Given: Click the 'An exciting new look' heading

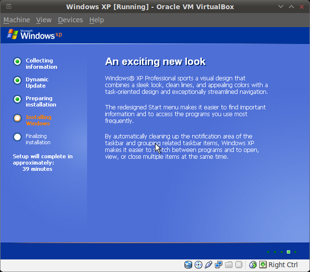Looking at the screenshot, I should (x=155, y=61).
